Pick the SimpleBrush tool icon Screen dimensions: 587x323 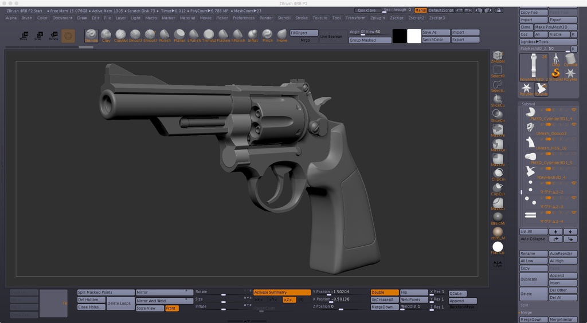click(x=556, y=74)
